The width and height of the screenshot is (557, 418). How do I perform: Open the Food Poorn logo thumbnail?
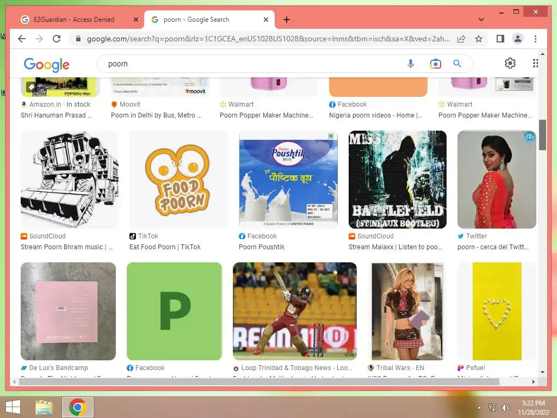coord(178,180)
